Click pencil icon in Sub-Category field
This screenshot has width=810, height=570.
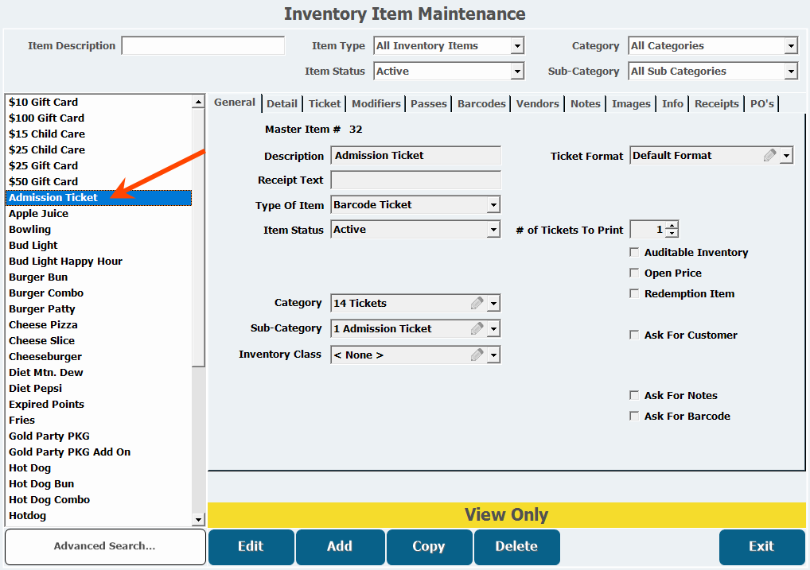(x=477, y=328)
